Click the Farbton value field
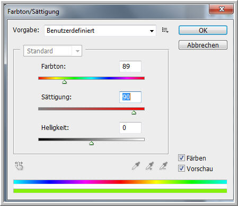Screen dimensions: 238x206 pos(130,67)
